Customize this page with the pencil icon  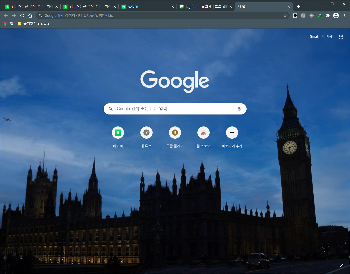(x=342, y=266)
